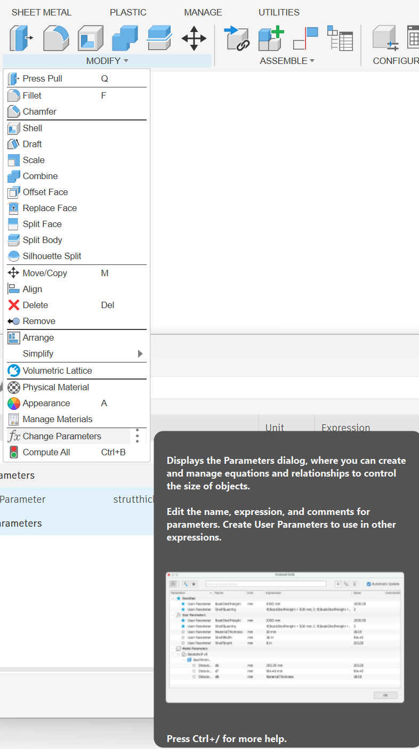Choose Draft menu entry
This screenshot has height=749, width=419.
77,144
